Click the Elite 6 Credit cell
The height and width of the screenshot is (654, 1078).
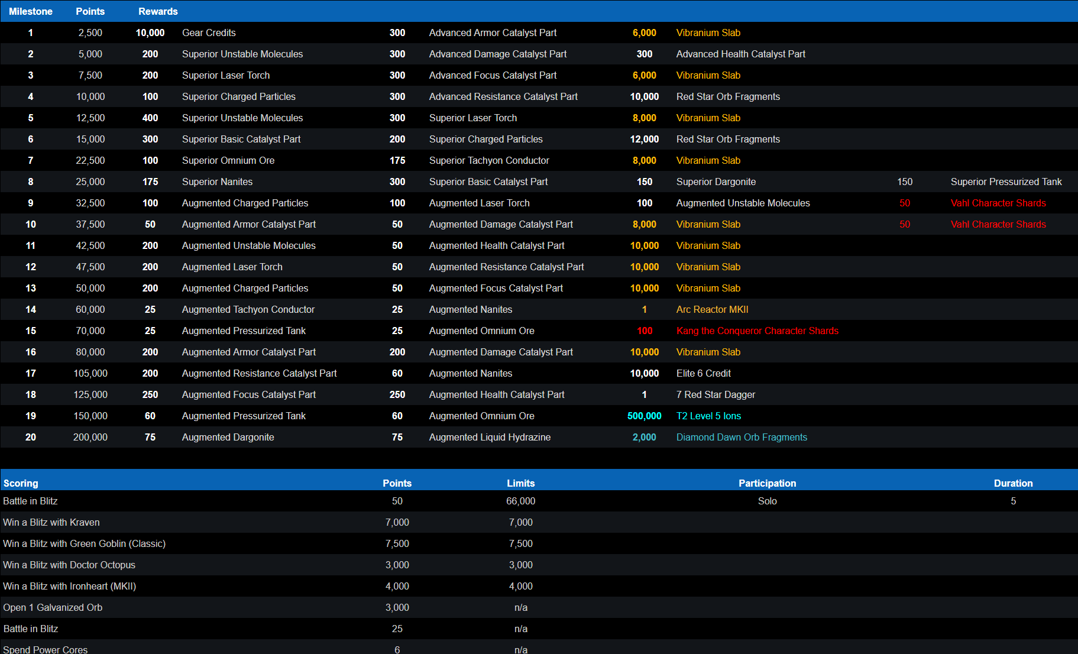(704, 373)
